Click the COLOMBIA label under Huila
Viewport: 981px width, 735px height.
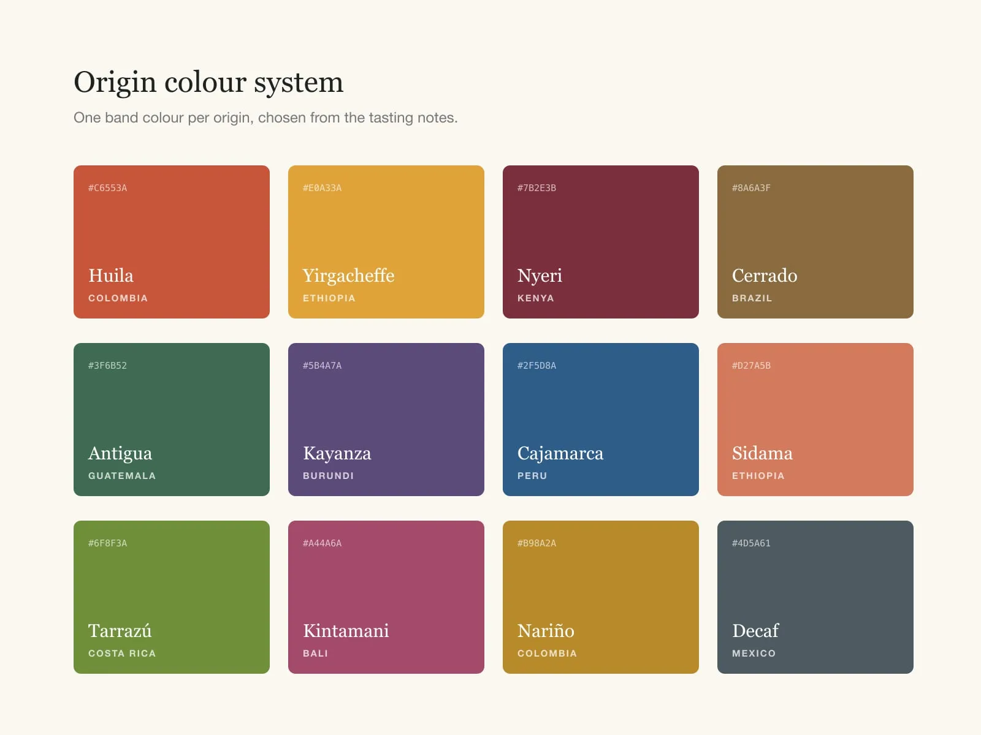[118, 298]
